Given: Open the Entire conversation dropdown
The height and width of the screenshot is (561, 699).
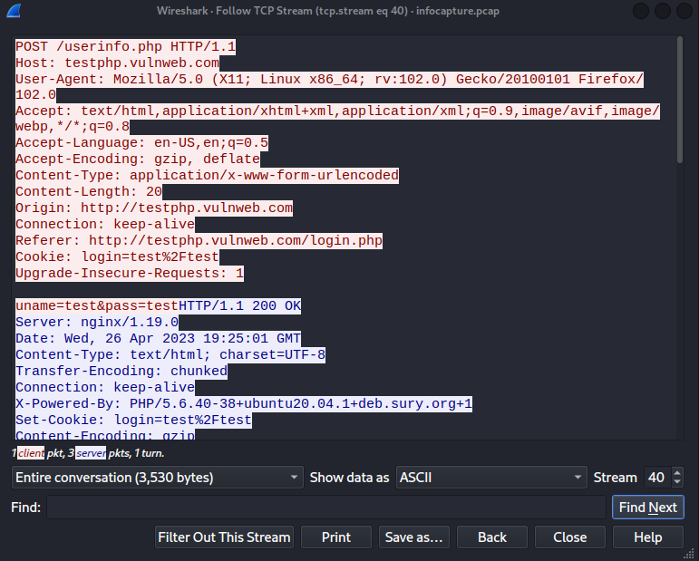Looking at the screenshot, I should (x=158, y=478).
